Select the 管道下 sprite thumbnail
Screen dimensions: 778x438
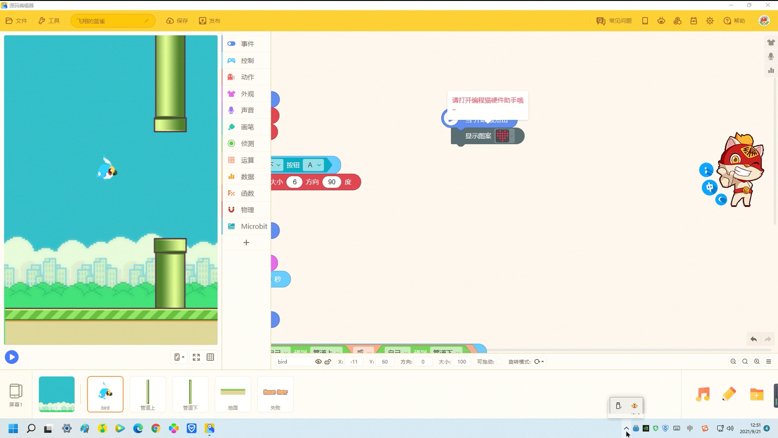point(190,394)
